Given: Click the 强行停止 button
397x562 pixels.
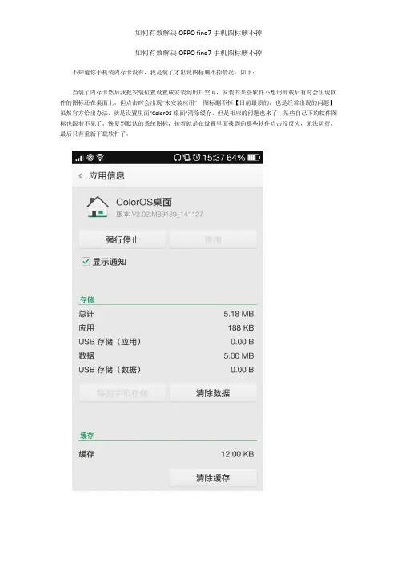Looking at the screenshot, I should 122,239.
